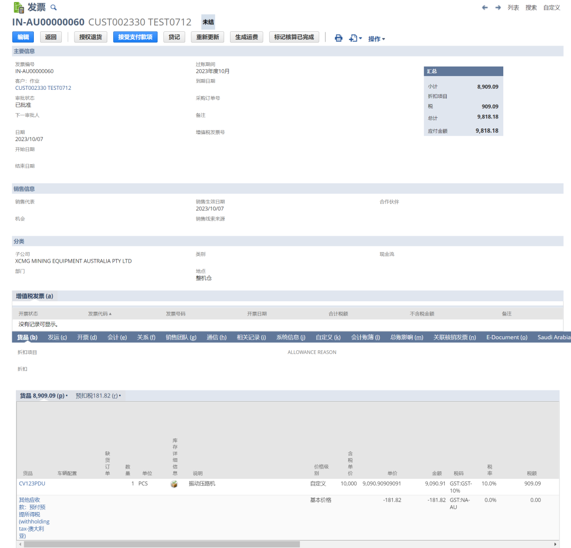Open the inventory detail icon for CV123PDU
Screen dimensions: 571x548
pyautogui.click(x=174, y=484)
